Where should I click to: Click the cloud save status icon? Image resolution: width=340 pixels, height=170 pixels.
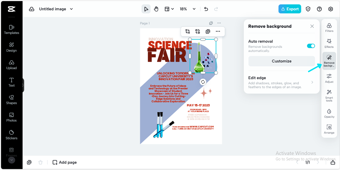pos(32,9)
